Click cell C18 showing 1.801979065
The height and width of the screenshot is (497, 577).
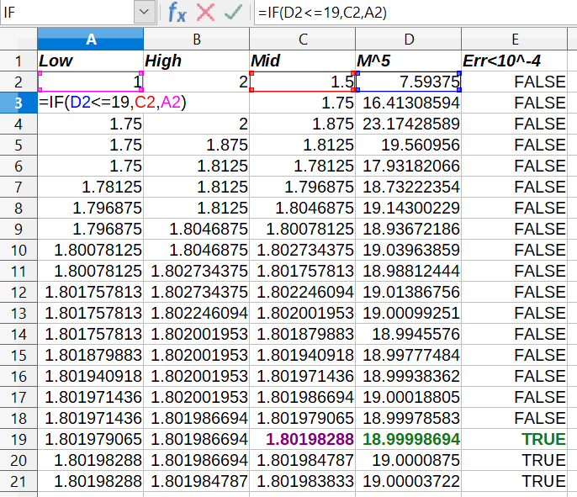click(x=303, y=418)
